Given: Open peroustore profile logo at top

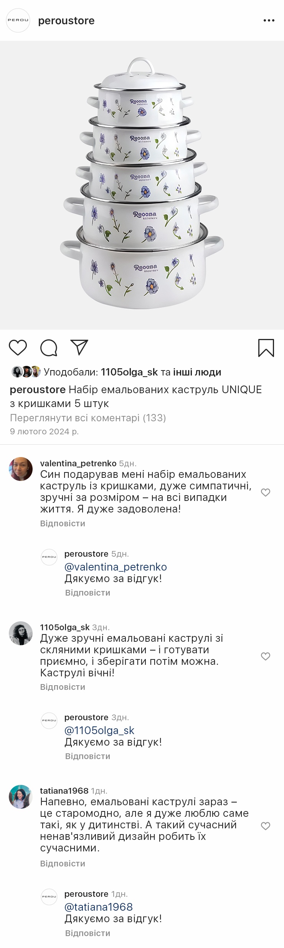Looking at the screenshot, I should [x=18, y=20].
